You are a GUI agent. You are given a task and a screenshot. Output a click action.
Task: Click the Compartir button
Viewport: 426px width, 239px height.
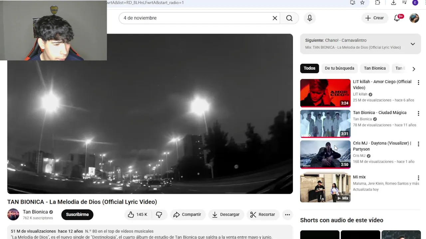(188, 214)
